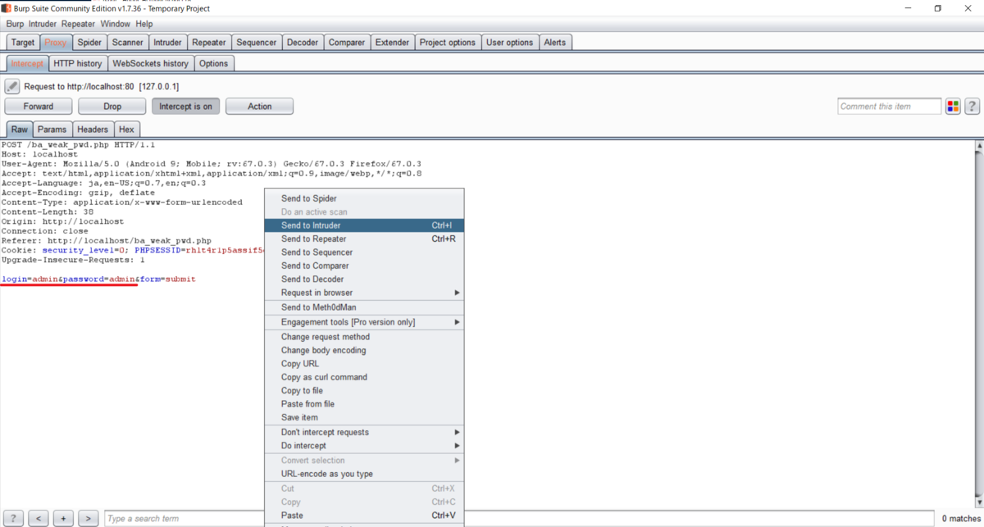The width and height of the screenshot is (984, 527).
Task: Choose Send to Comparer
Action: [x=364, y=266]
